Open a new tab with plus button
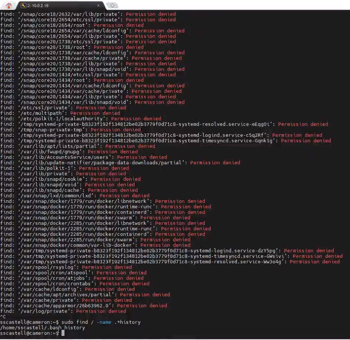This screenshot has width=350, height=340. pos(112,6)
